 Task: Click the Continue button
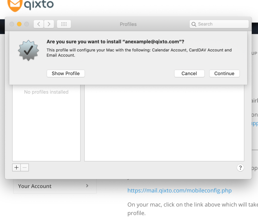[x=224, y=73]
